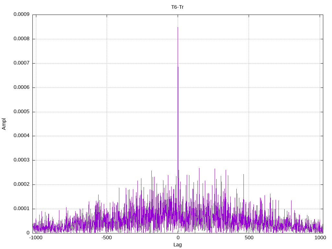Click the 0.0008 y-axis tick label
This screenshot has width=332, height=249.
click(x=21, y=39)
